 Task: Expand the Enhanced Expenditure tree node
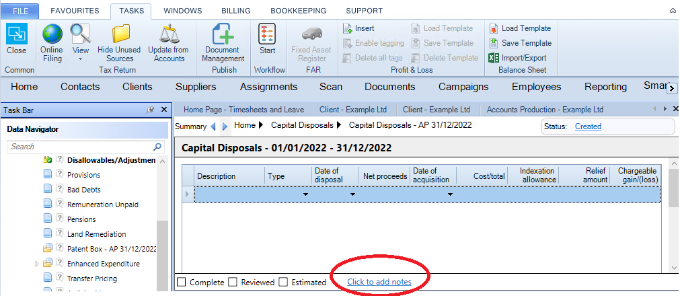click(36, 264)
